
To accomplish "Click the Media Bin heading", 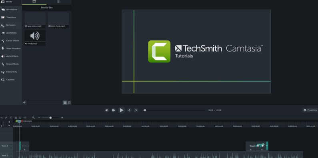I will click(x=47, y=8).
